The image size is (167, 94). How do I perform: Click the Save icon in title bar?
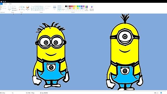(x=1, y=2)
